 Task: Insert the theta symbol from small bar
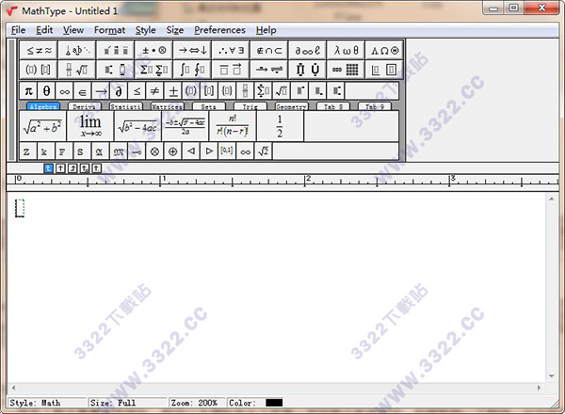[x=46, y=91]
